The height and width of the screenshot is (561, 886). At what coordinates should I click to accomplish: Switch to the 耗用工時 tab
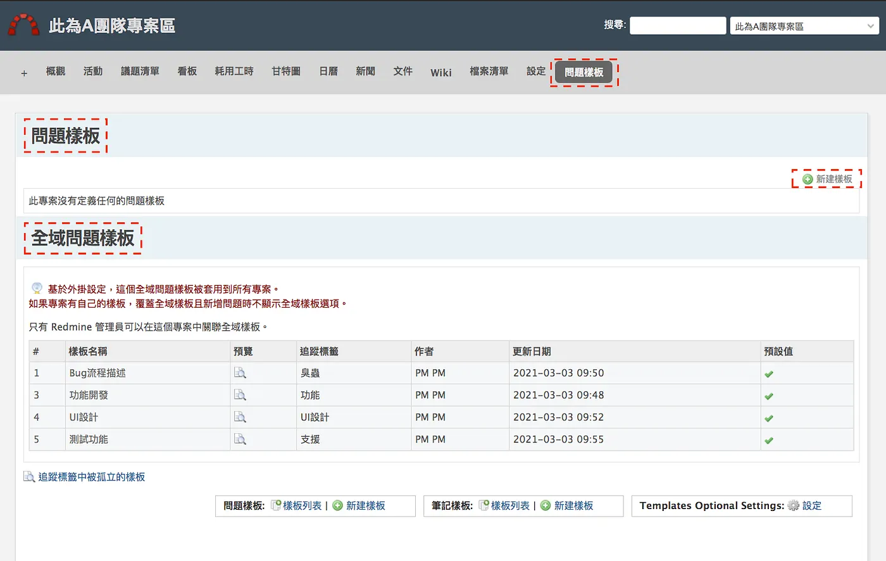(x=234, y=72)
